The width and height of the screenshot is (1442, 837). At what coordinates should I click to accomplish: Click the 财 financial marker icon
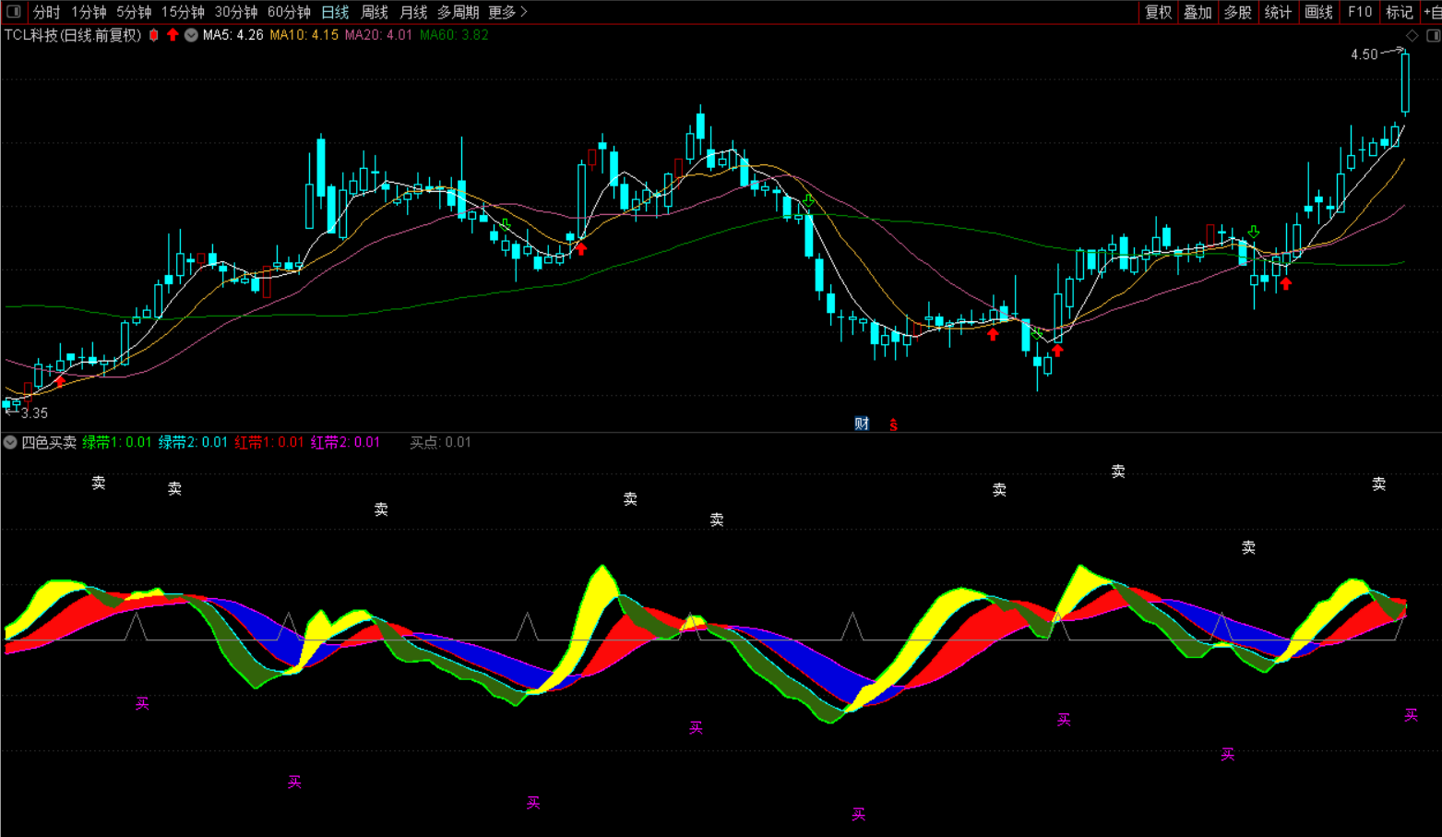(862, 424)
